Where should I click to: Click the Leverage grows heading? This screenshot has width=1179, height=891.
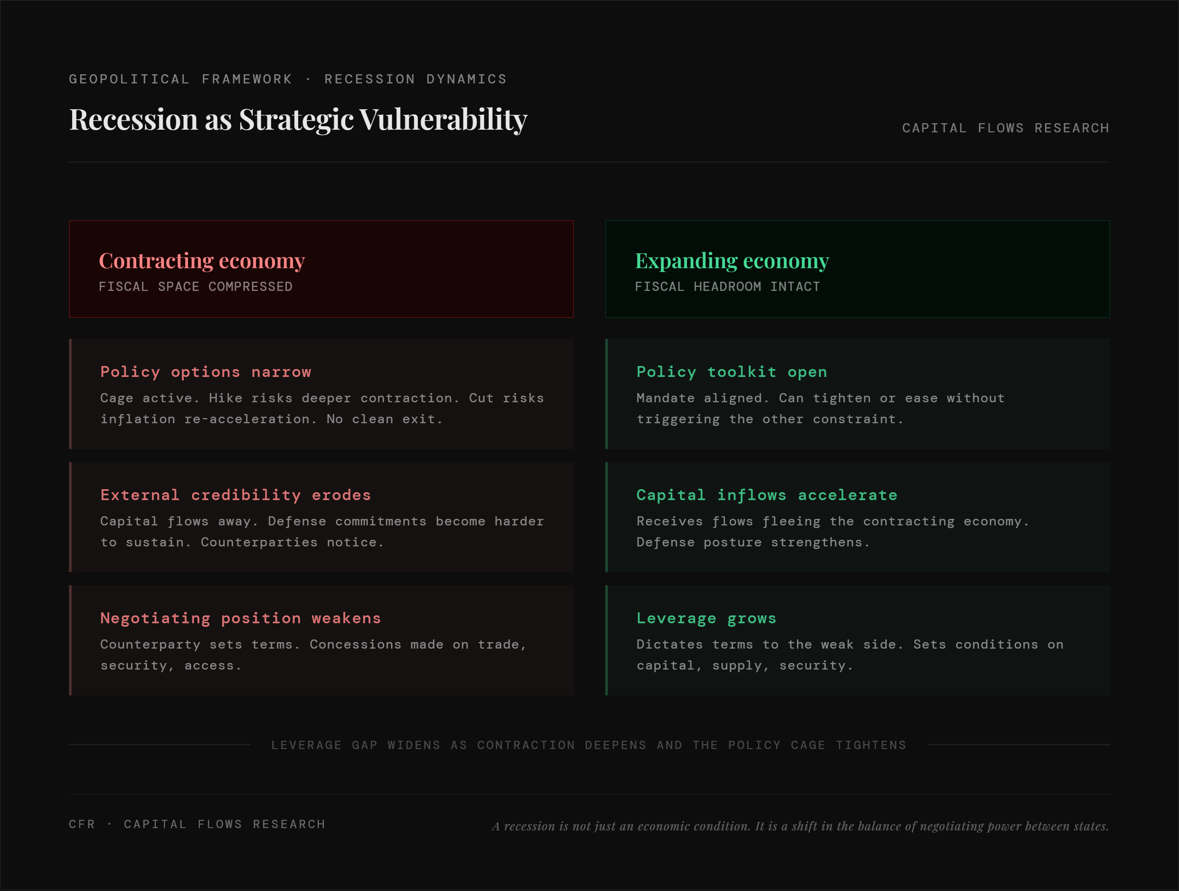point(706,618)
